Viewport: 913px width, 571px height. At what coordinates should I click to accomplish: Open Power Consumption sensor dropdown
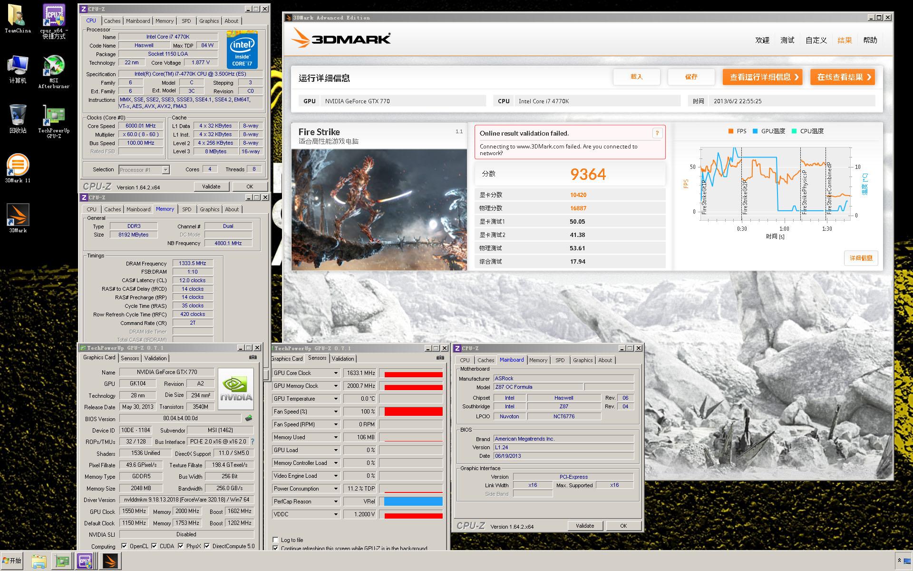pos(336,489)
